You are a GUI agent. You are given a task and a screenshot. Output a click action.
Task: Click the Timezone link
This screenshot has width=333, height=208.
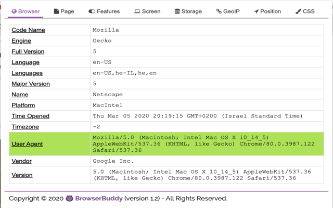tap(25, 127)
